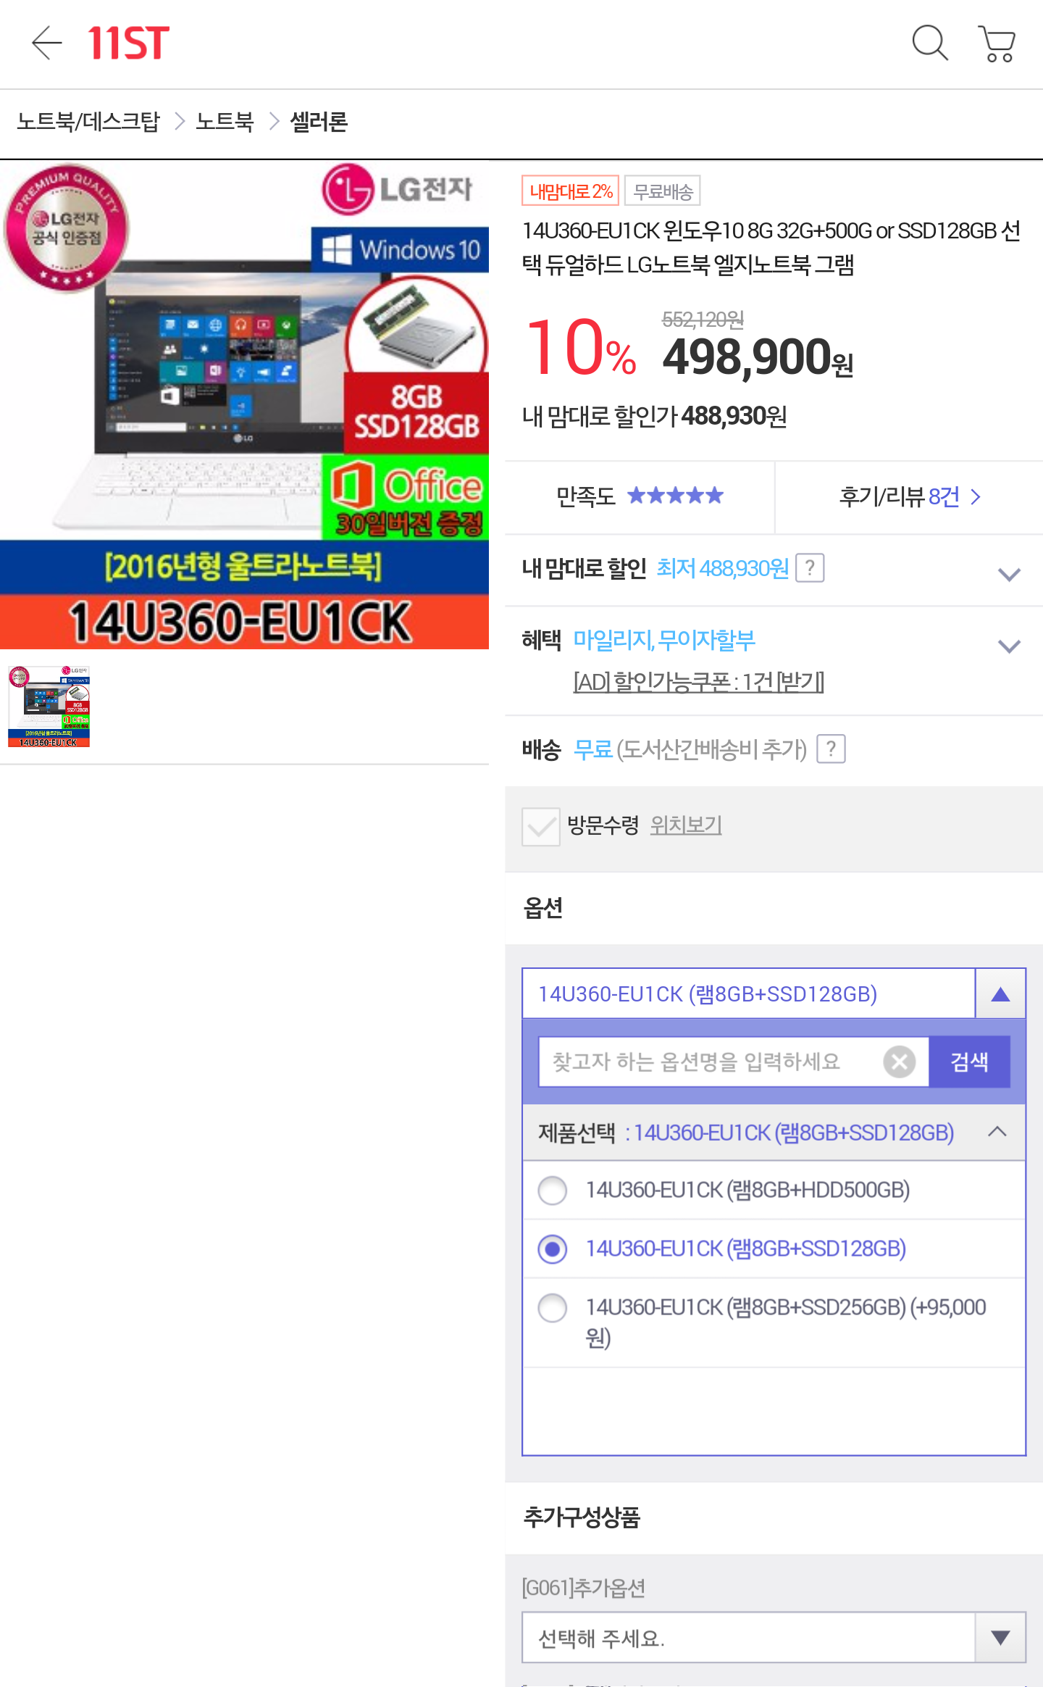The image size is (1043, 1687).
Task: Expand the 내맘대로 할인 section
Action: (x=1009, y=575)
